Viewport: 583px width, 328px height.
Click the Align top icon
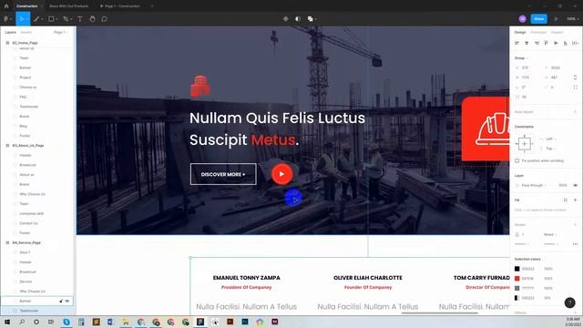tap(547, 43)
